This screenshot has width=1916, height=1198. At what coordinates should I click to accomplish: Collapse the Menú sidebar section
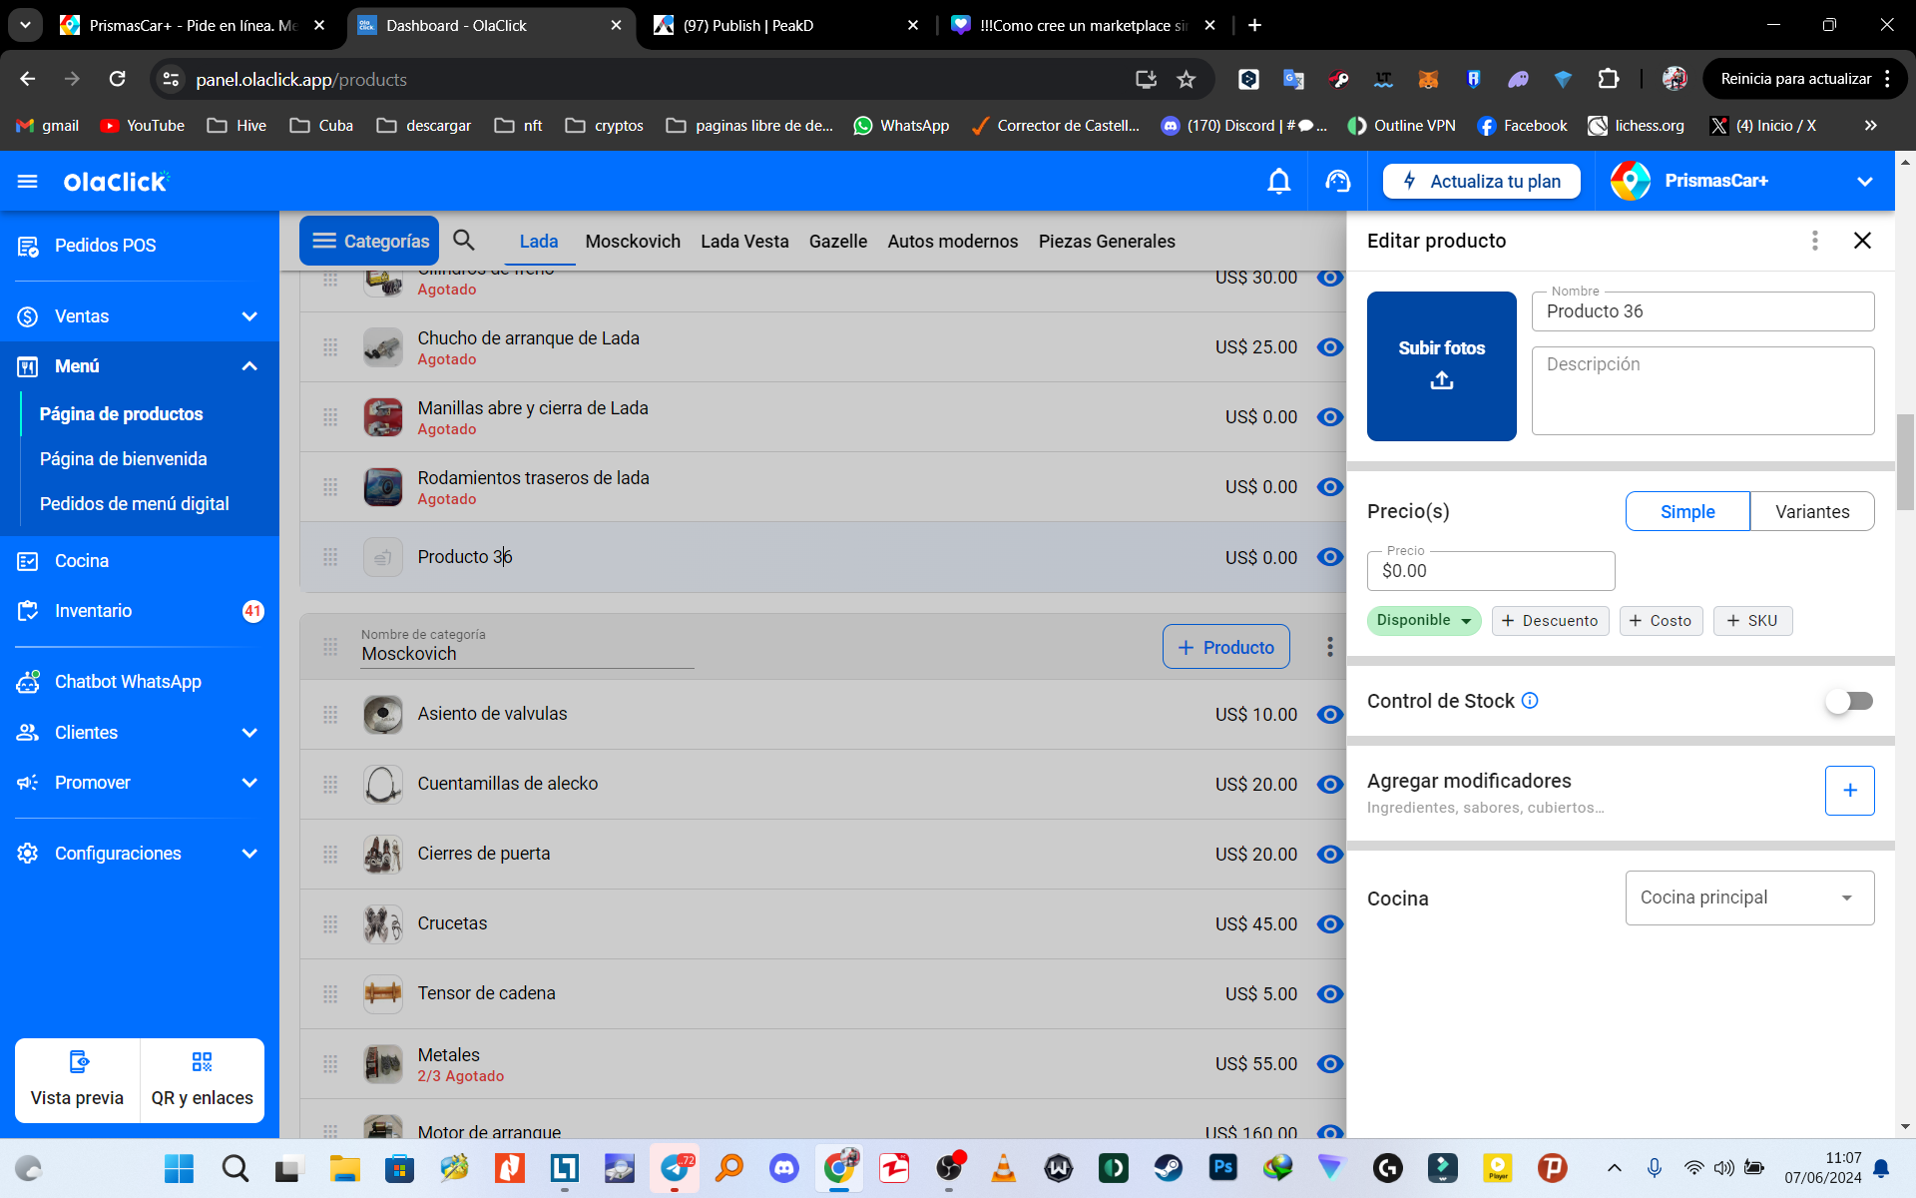point(249,366)
